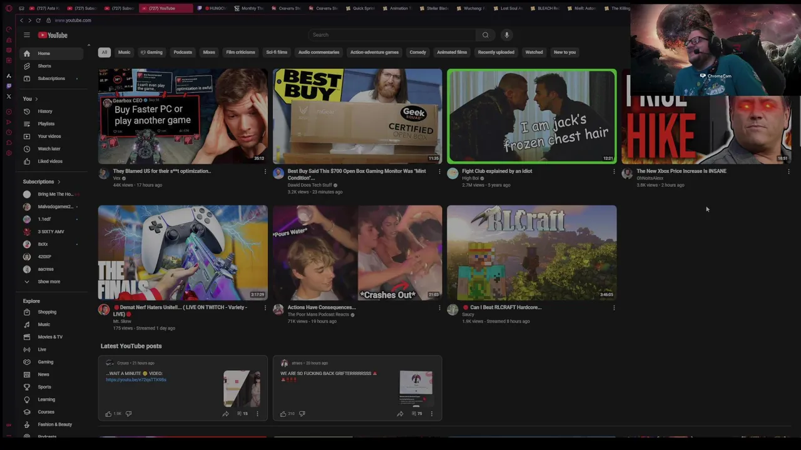Image resolution: width=801 pixels, height=450 pixels.
Task: Open Playlists in the sidebar
Action: (x=51, y=124)
